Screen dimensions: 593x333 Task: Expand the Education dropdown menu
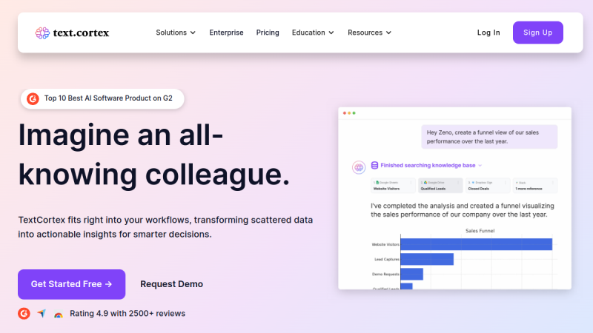(x=313, y=33)
